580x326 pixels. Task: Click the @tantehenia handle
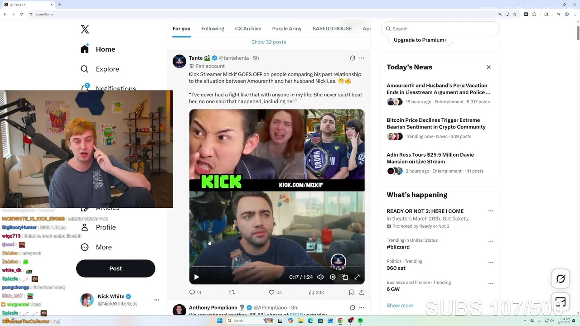coord(234,58)
